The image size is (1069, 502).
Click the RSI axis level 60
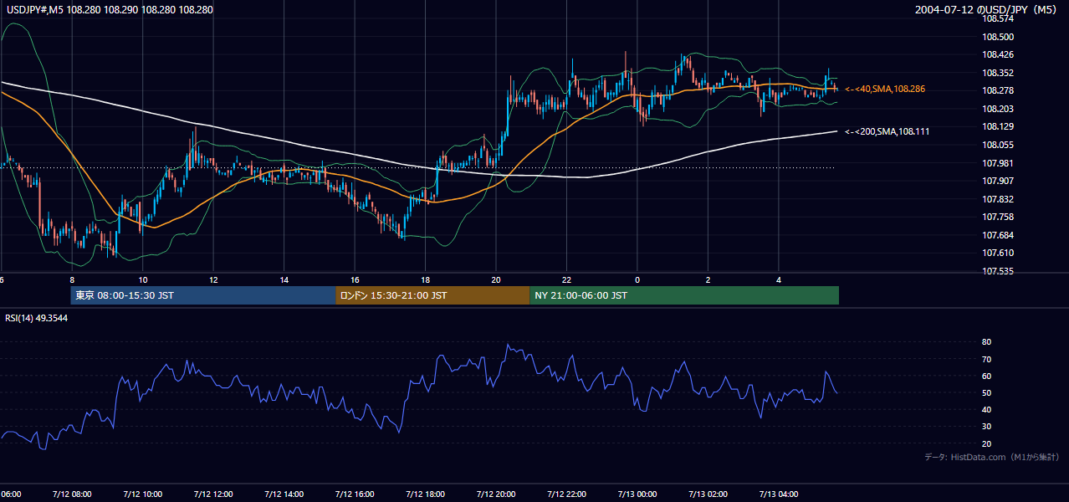(x=986, y=376)
